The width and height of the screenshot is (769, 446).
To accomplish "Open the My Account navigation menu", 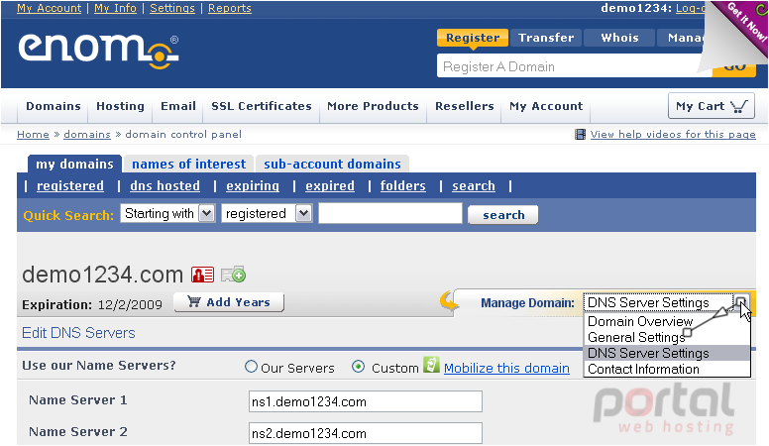I will click(x=546, y=106).
